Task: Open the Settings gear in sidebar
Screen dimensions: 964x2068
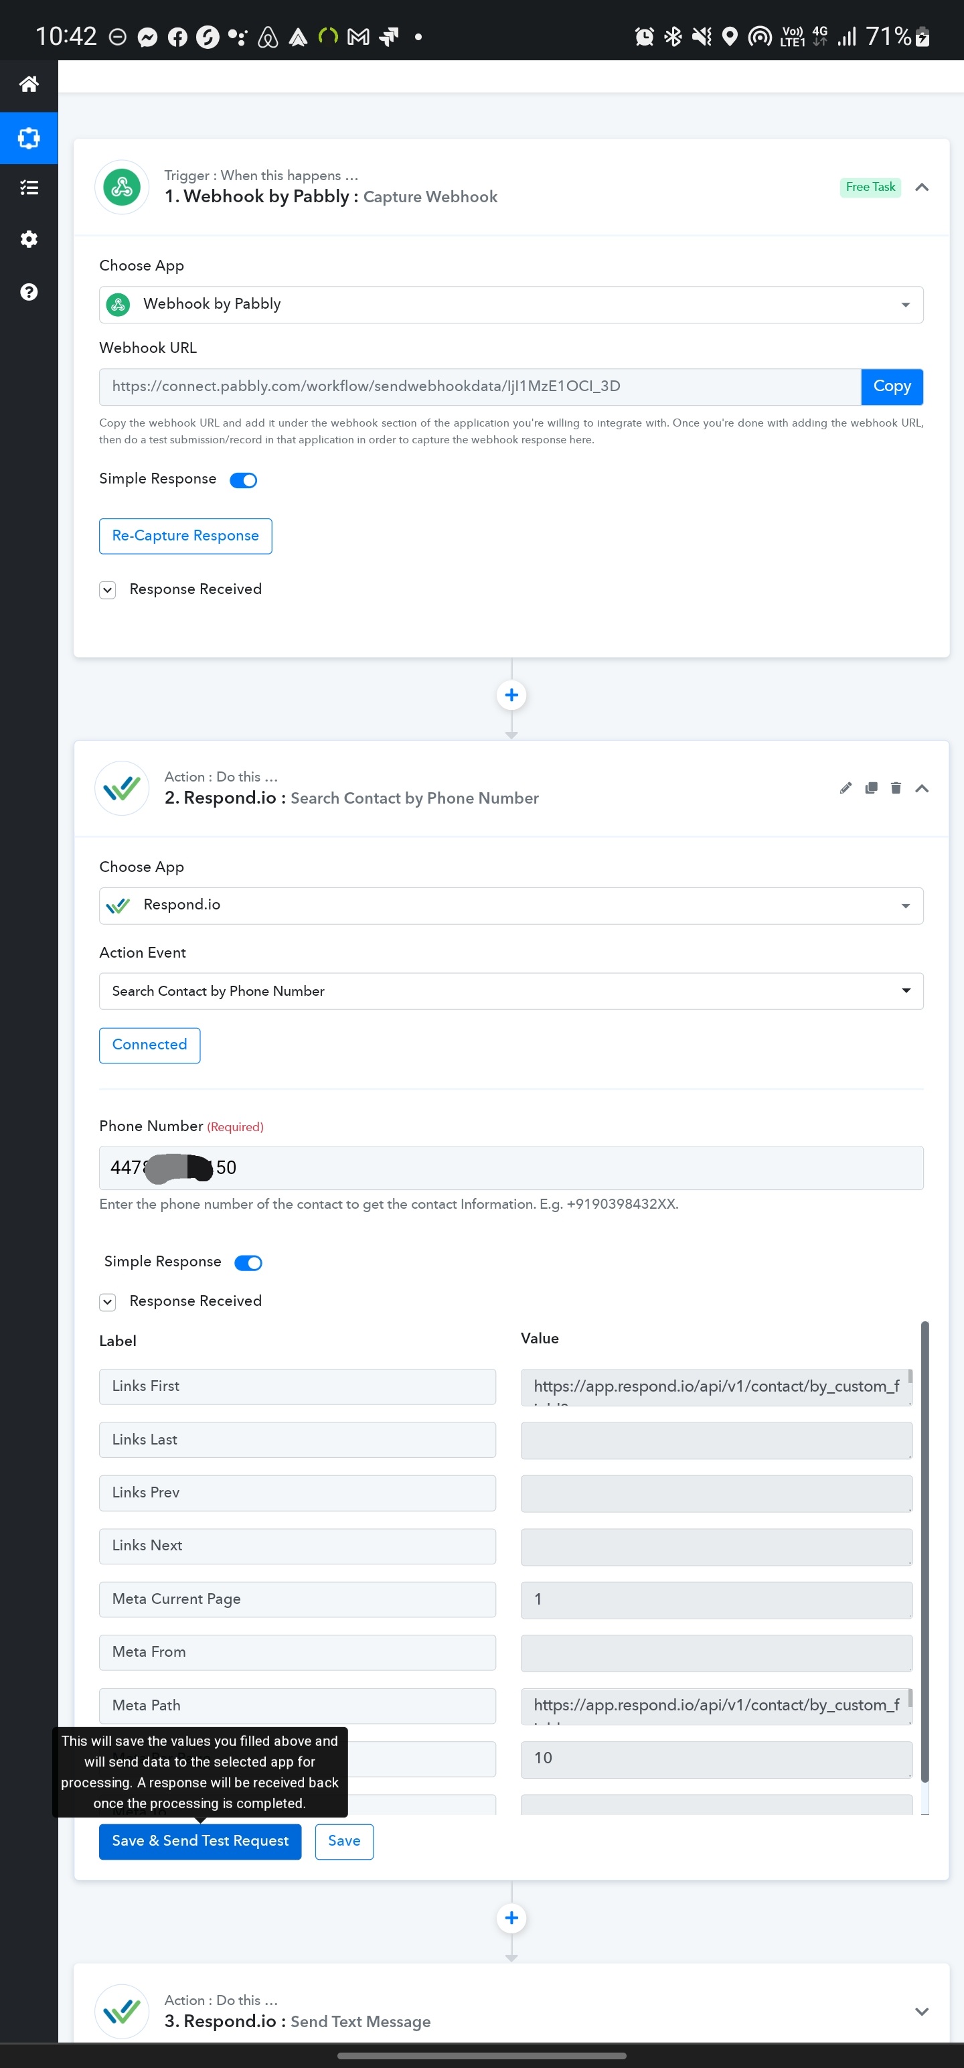Action: click(29, 239)
